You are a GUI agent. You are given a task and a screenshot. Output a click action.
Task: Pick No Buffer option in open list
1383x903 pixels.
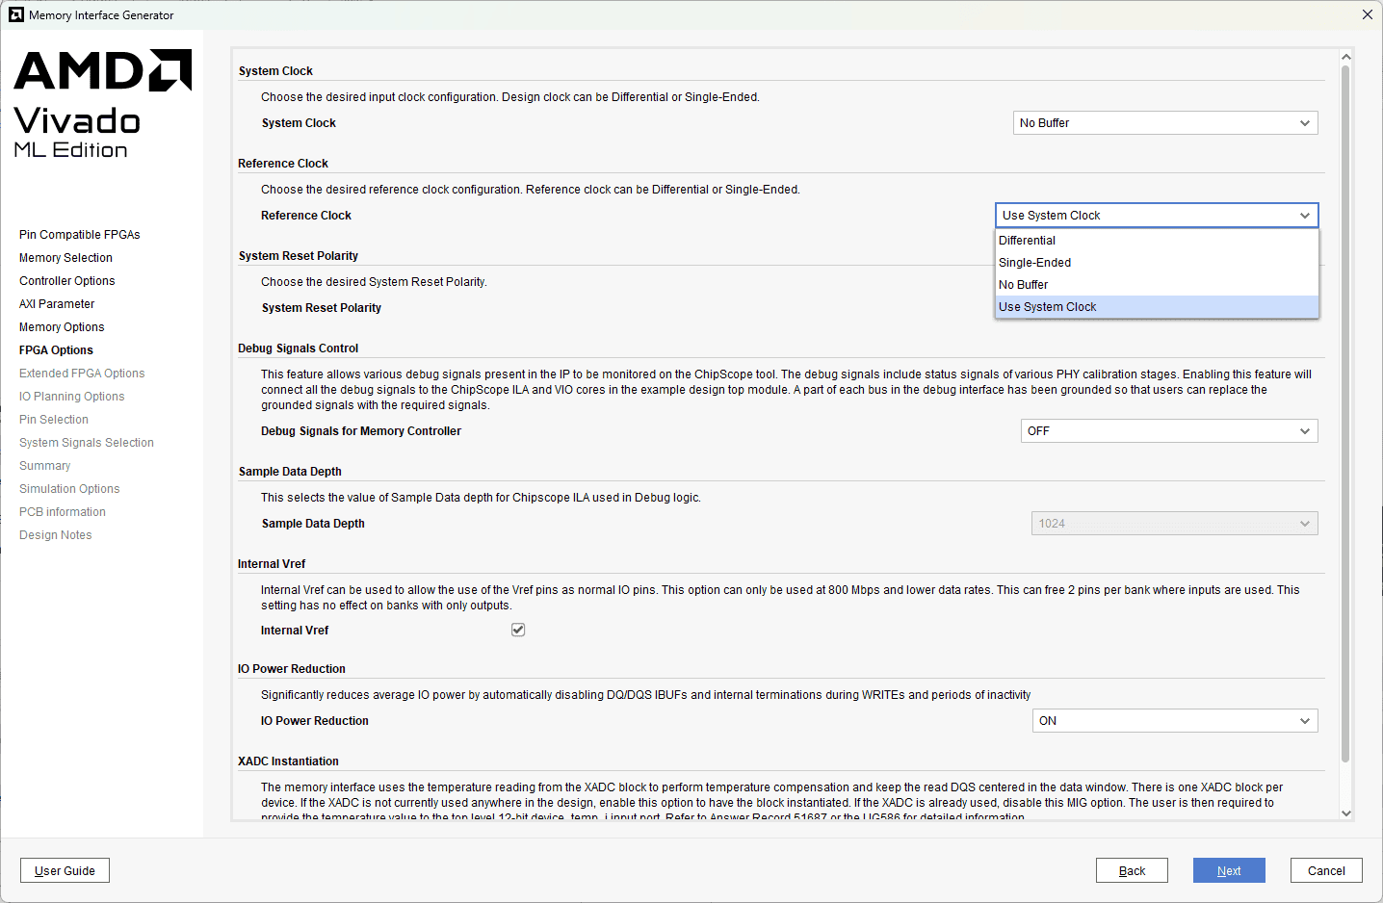point(1023,285)
